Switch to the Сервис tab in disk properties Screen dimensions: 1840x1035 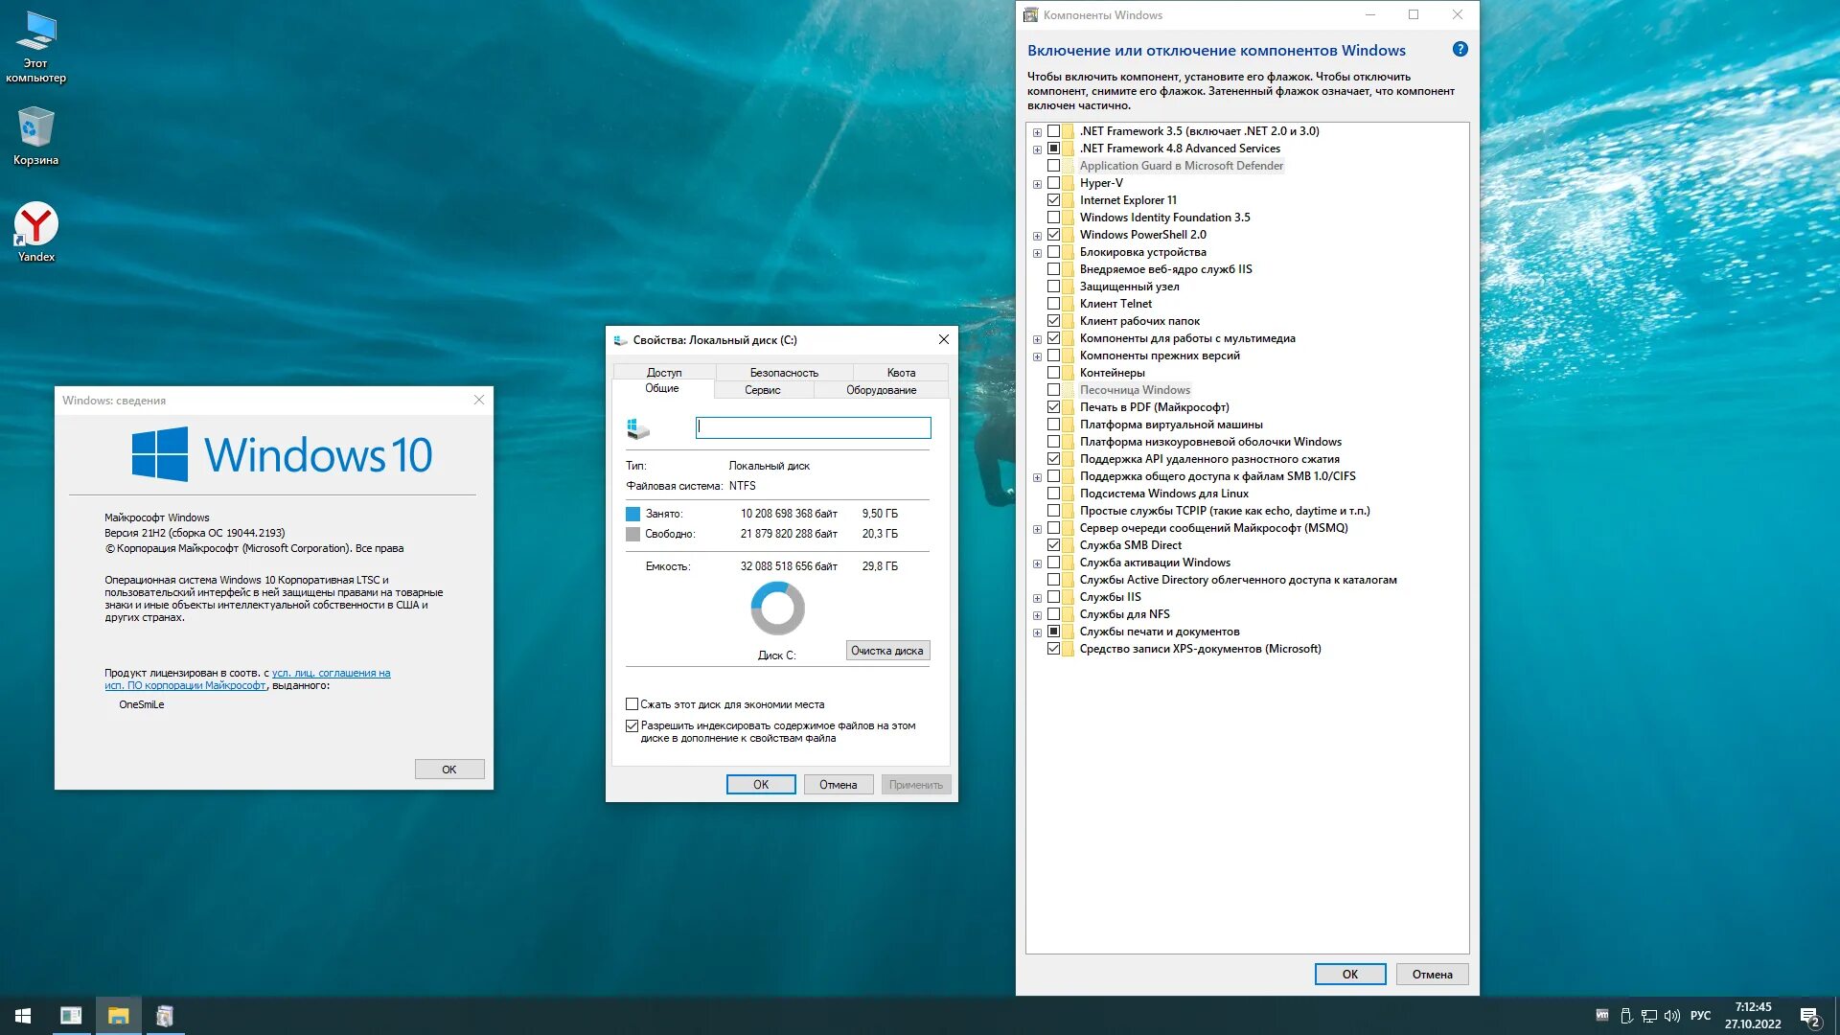pyautogui.click(x=760, y=389)
